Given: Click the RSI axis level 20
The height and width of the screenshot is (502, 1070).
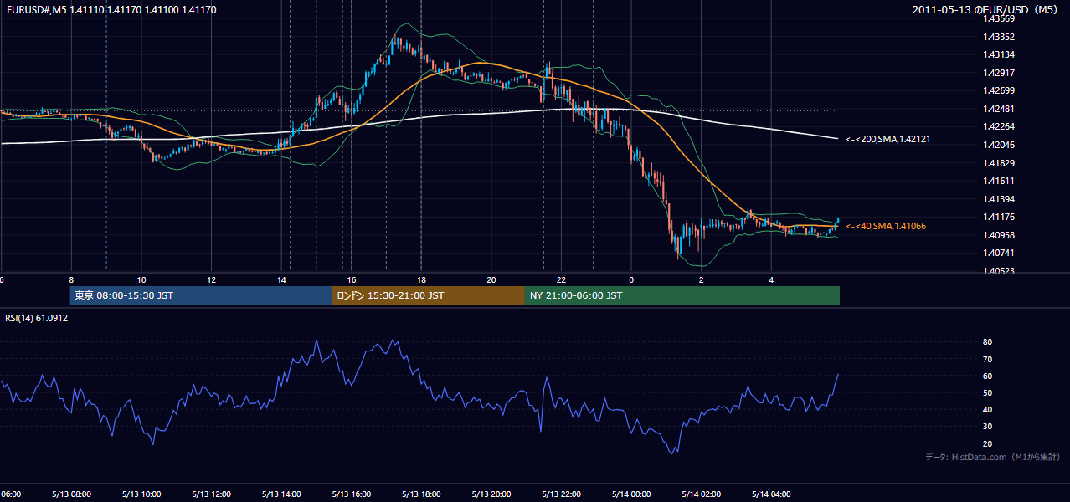Looking at the screenshot, I should tap(988, 443).
